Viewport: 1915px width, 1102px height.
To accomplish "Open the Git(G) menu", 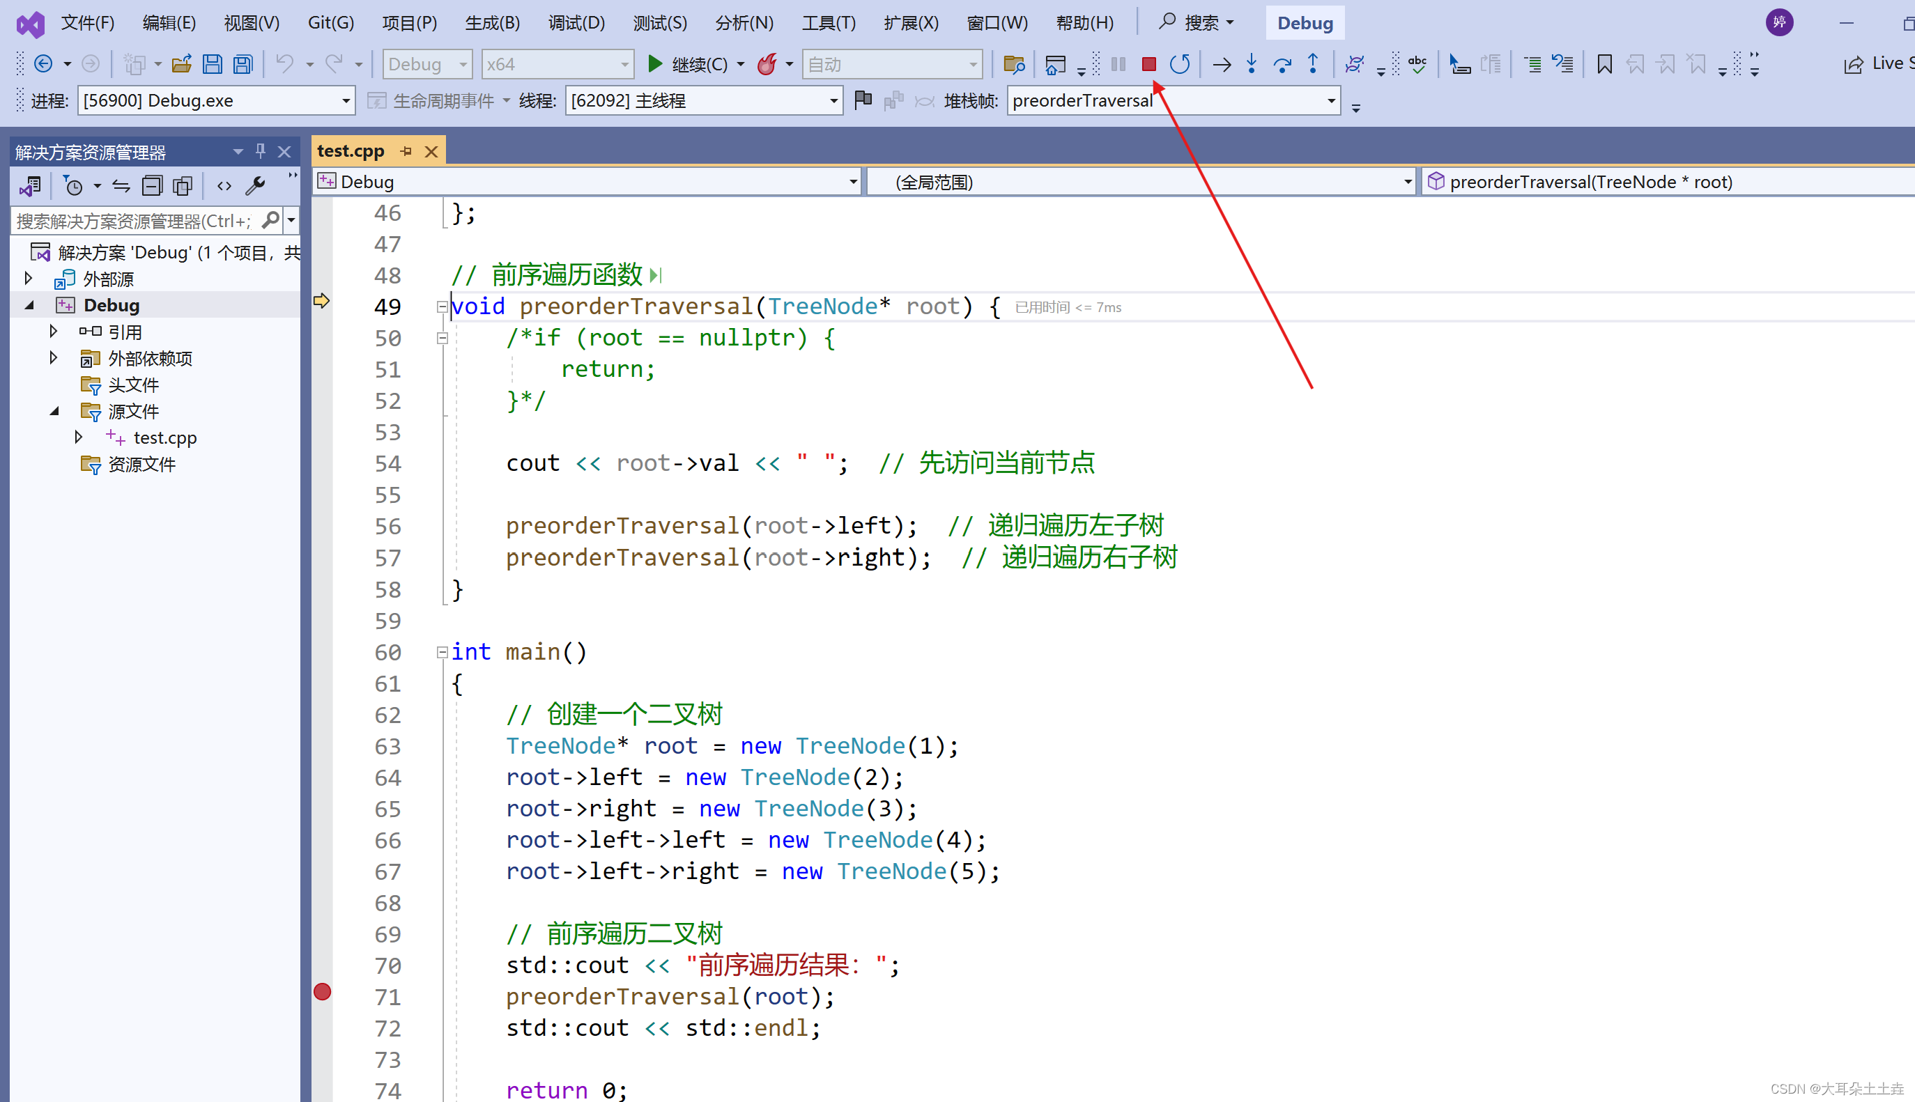I will (x=331, y=23).
